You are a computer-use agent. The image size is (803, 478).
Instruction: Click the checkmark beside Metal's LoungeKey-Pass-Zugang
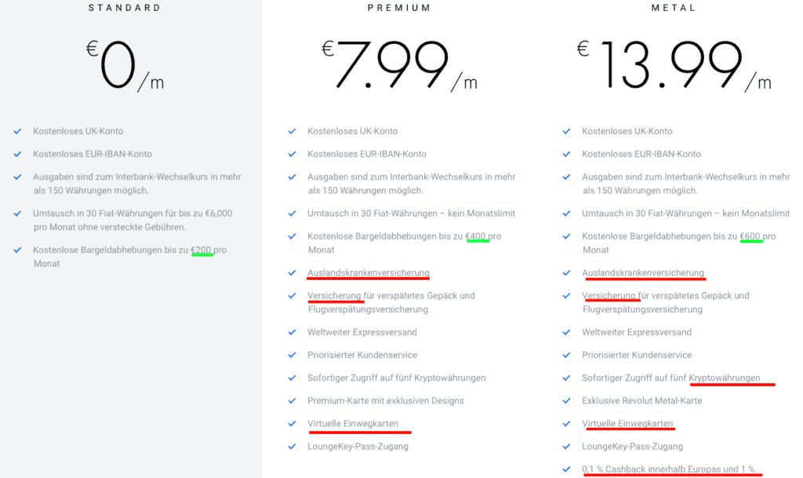[x=566, y=447]
